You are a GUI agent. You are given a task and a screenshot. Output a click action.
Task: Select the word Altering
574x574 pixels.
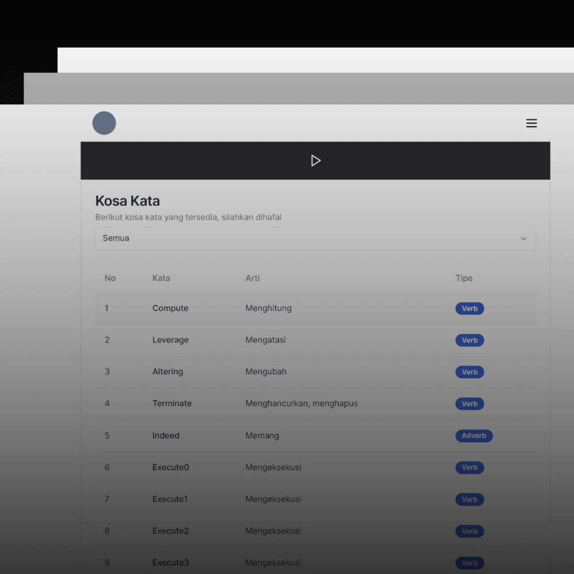click(x=168, y=372)
